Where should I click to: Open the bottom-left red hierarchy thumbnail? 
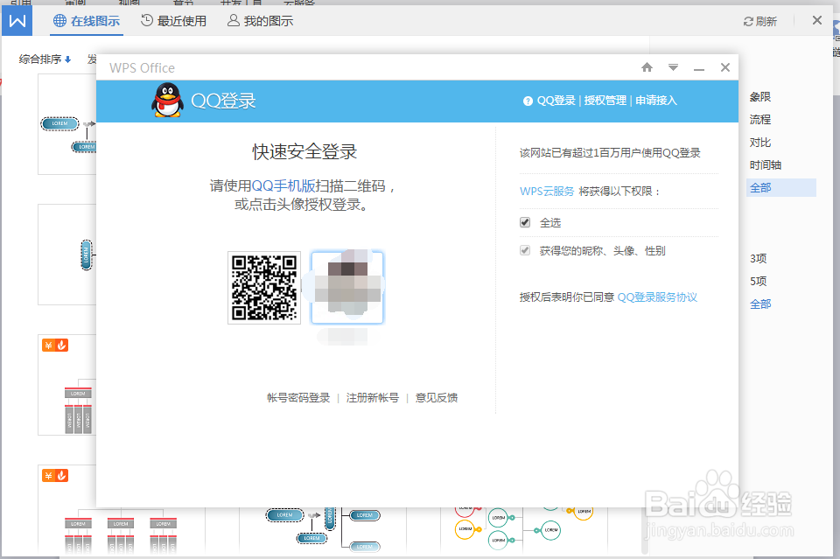pos(121,530)
